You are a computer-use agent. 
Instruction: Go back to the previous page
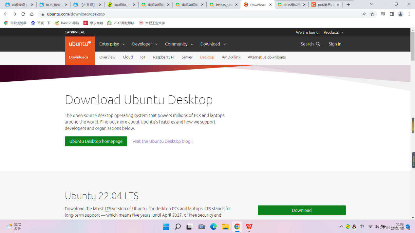pos(6,14)
